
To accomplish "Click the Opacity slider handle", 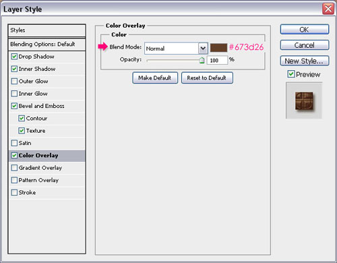I will click(202, 60).
